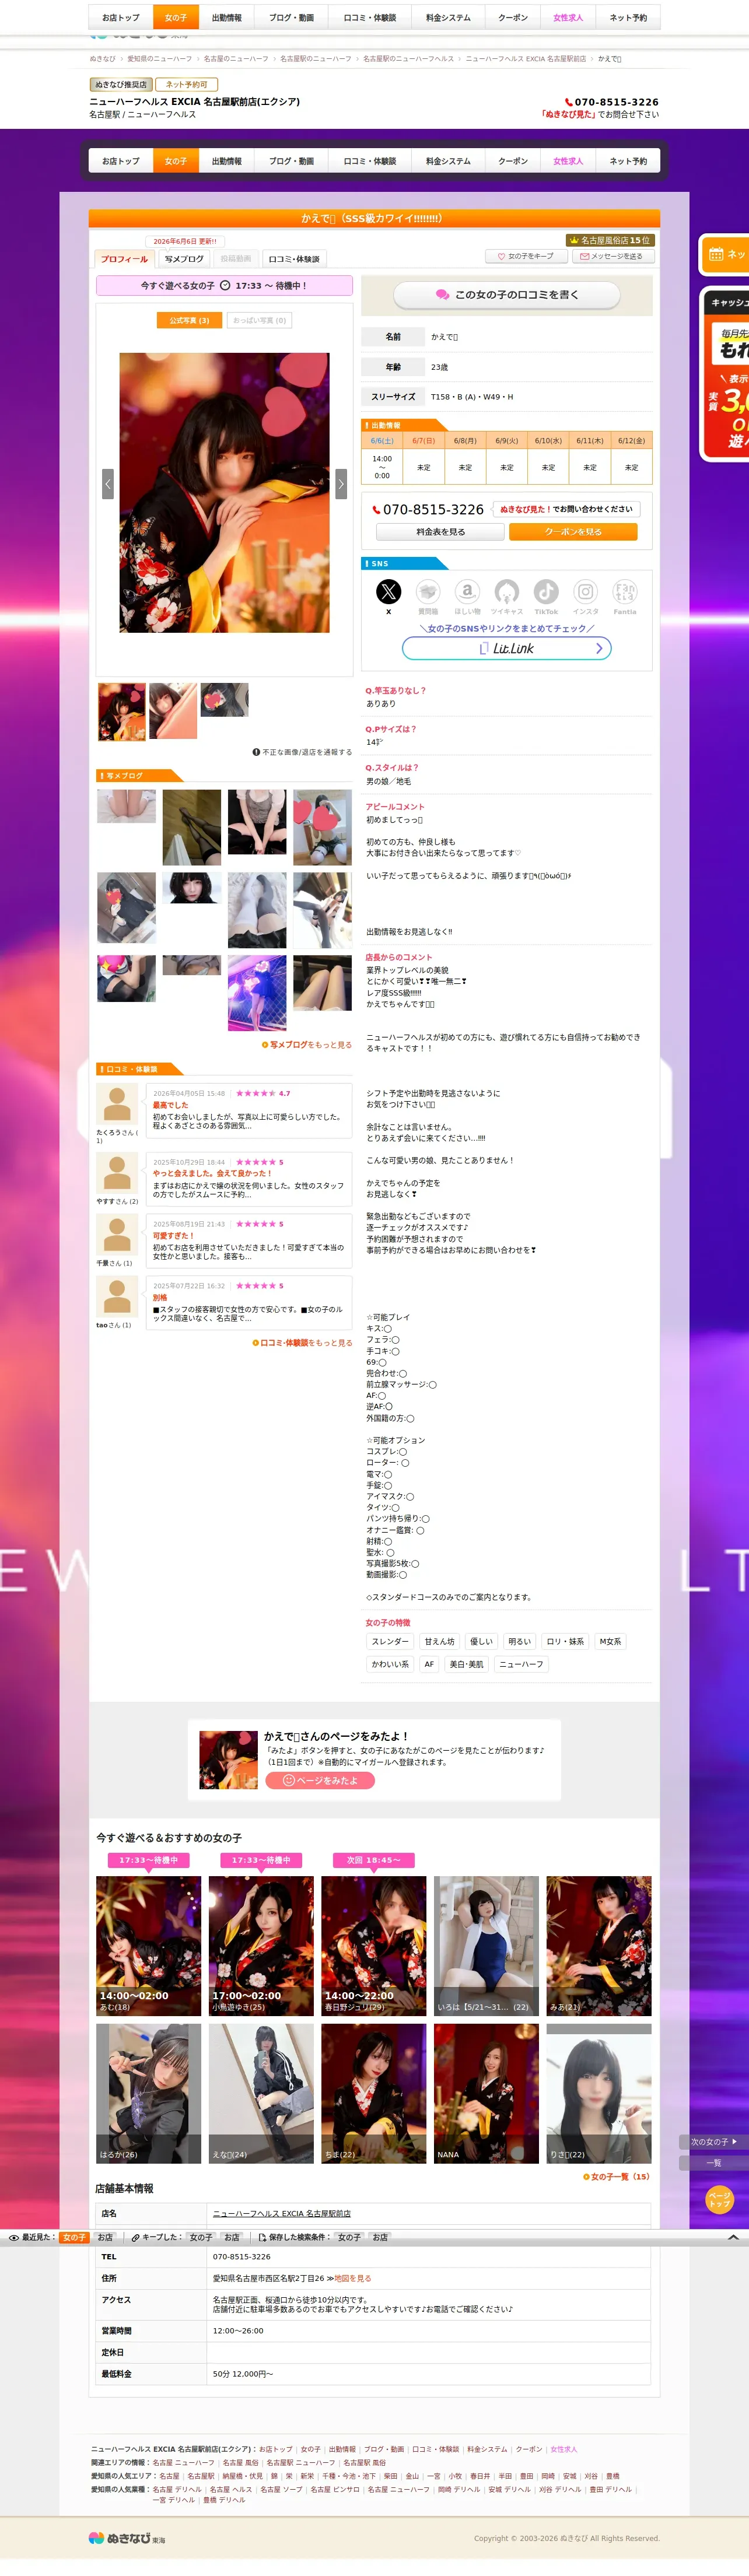Click the speech bubble icon on the review button

click(x=442, y=295)
